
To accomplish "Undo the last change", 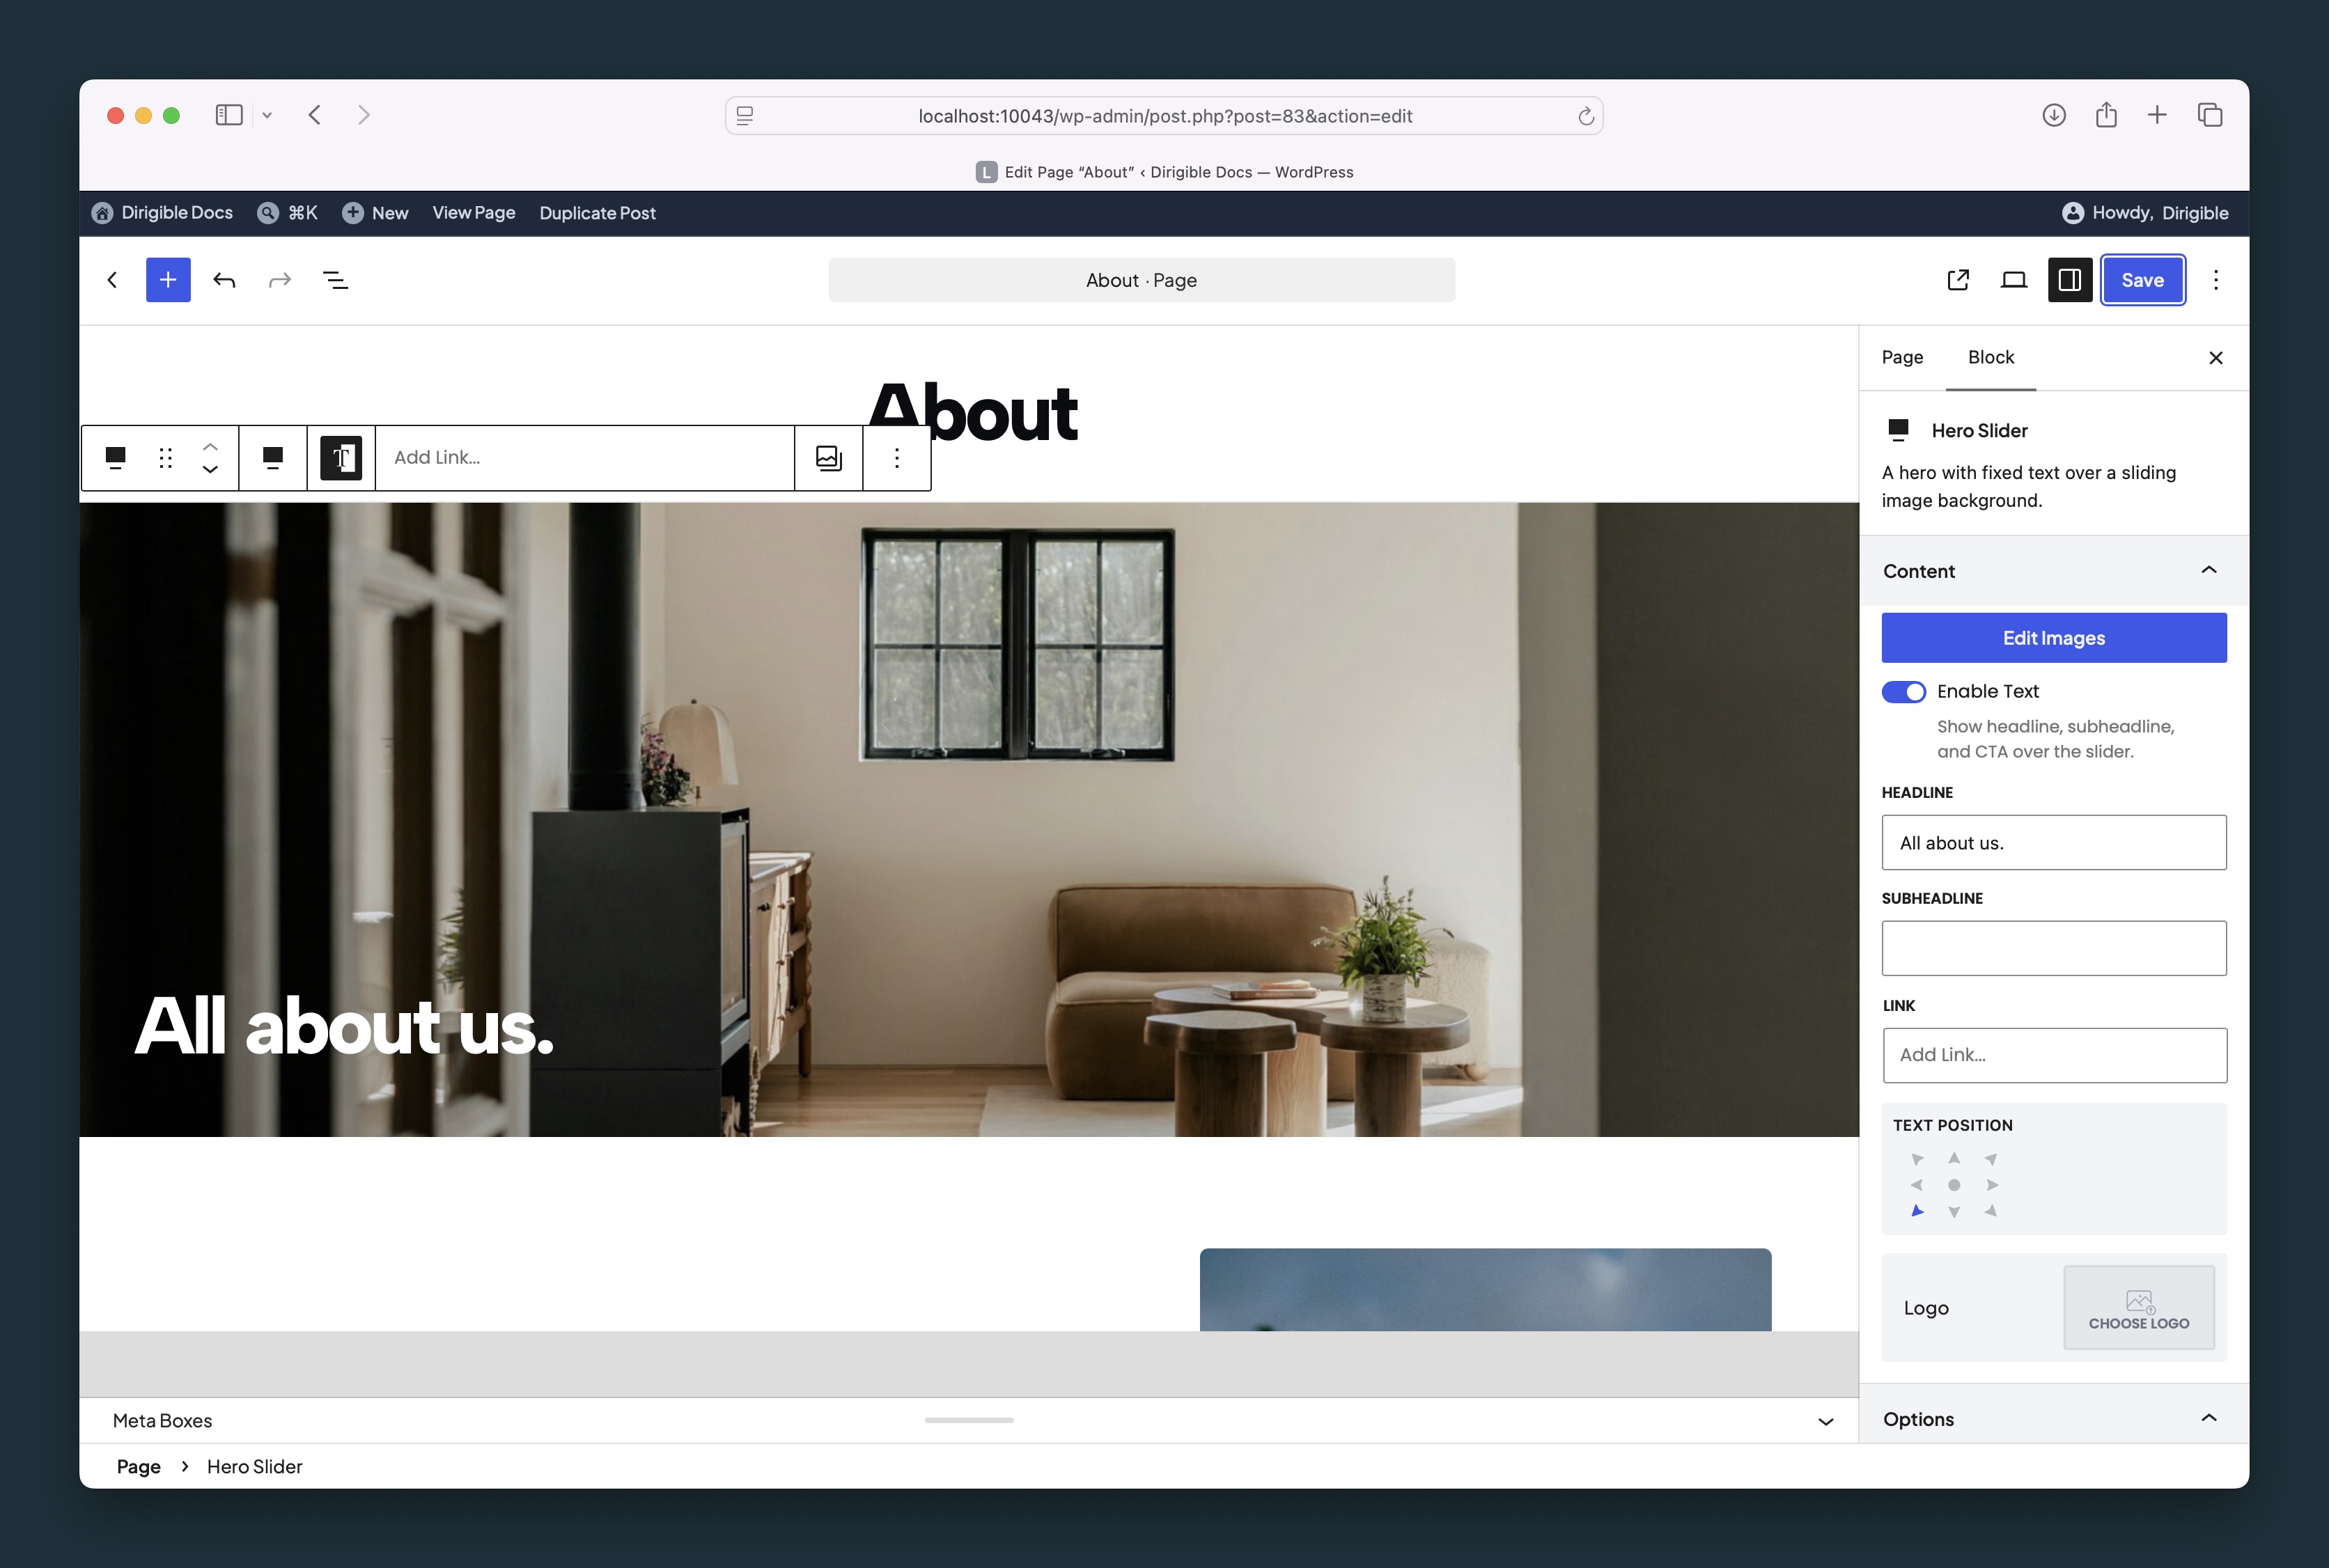I will [224, 280].
